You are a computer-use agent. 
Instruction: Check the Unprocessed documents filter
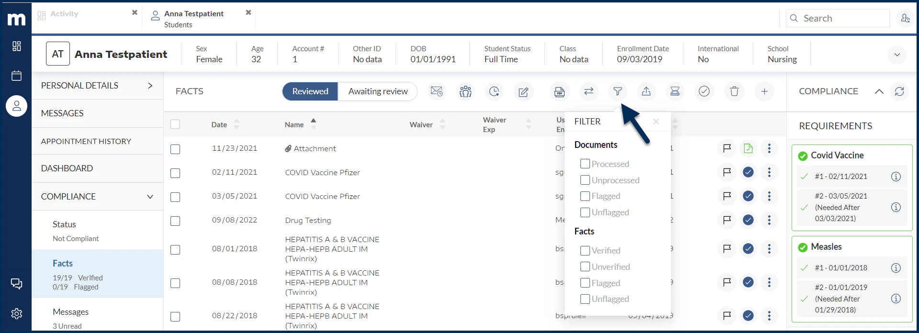[585, 180]
